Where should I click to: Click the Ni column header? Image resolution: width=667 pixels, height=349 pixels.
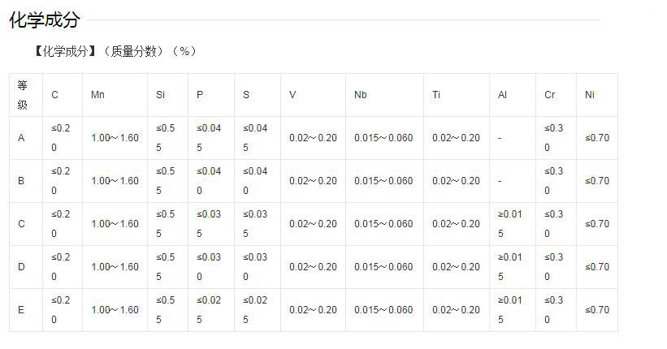click(589, 95)
